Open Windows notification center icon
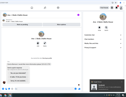 coord(123,95)
